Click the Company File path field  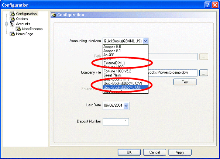[173, 73]
